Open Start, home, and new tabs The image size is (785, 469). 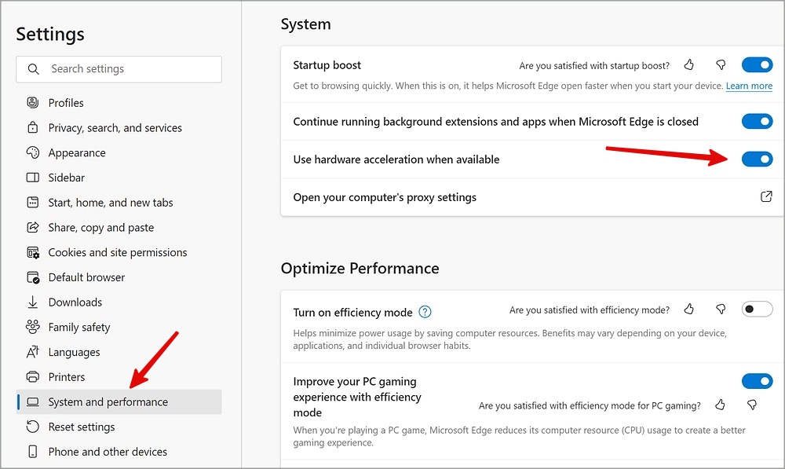(119, 203)
